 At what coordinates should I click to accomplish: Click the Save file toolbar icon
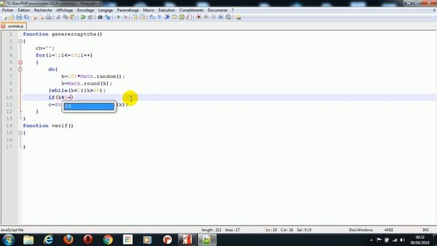[x=18, y=17]
